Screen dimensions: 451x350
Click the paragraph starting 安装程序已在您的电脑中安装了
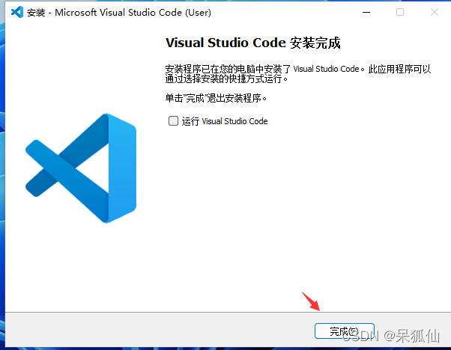(x=298, y=73)
